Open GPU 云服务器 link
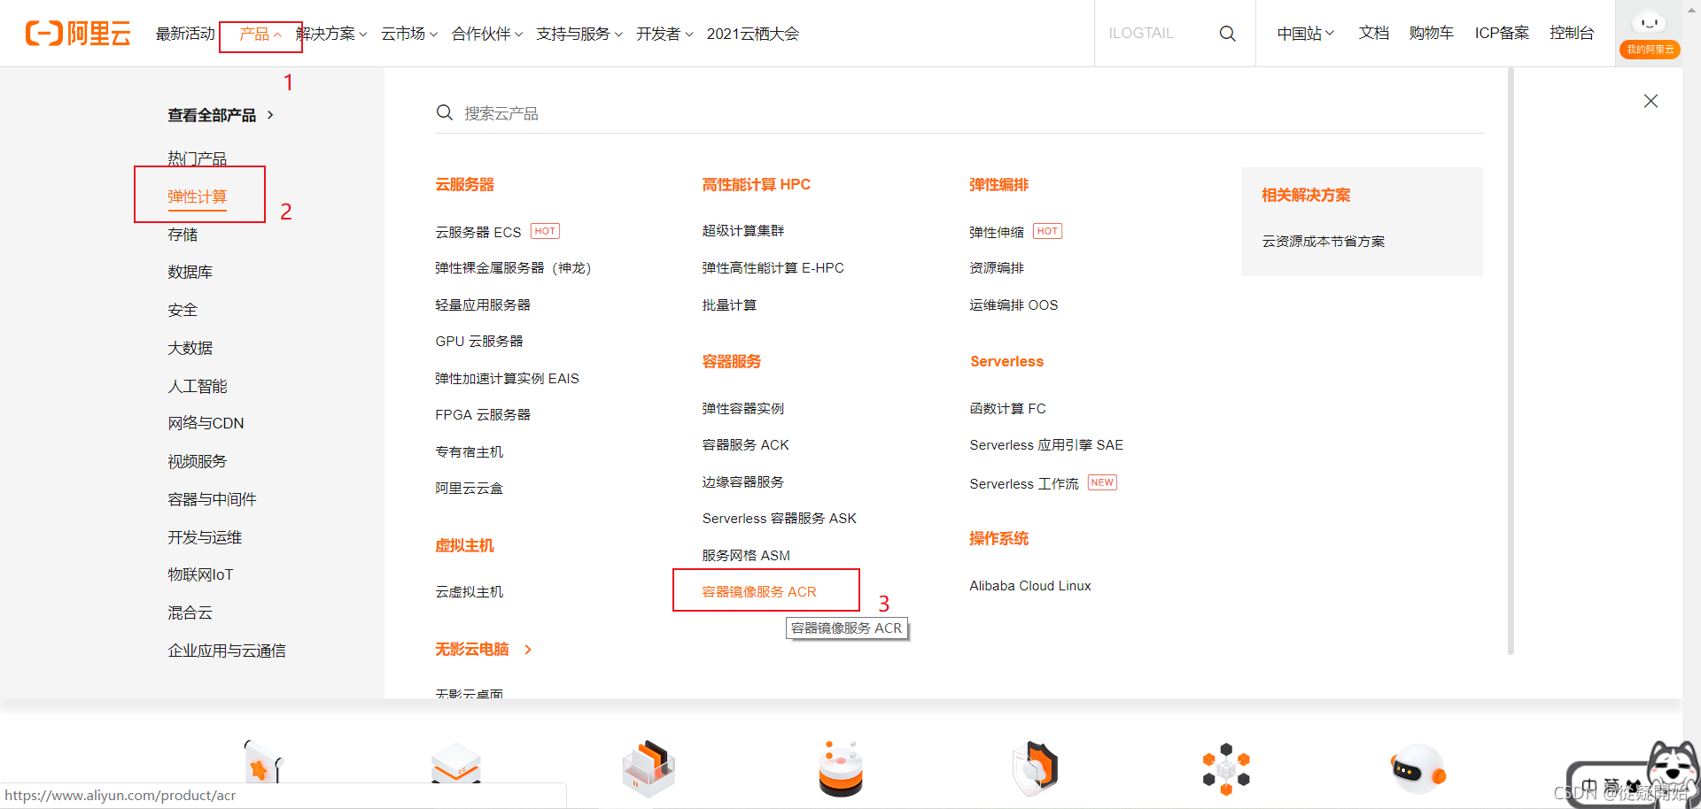 coord(479,341)
